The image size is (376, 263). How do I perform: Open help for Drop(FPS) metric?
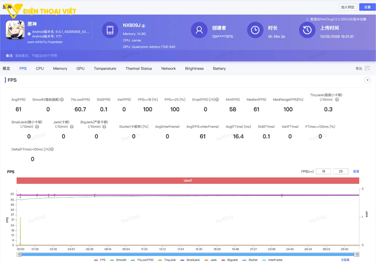click(217, 100)
